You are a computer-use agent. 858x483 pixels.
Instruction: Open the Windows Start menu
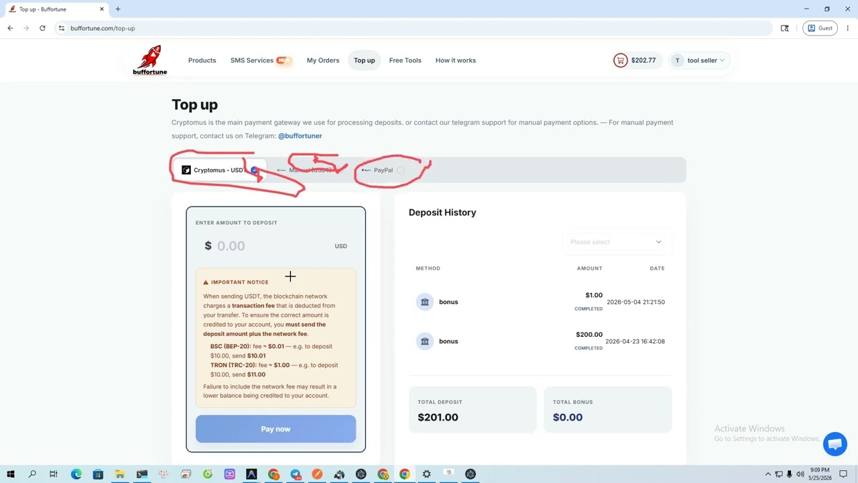click(x=11, y=474)
